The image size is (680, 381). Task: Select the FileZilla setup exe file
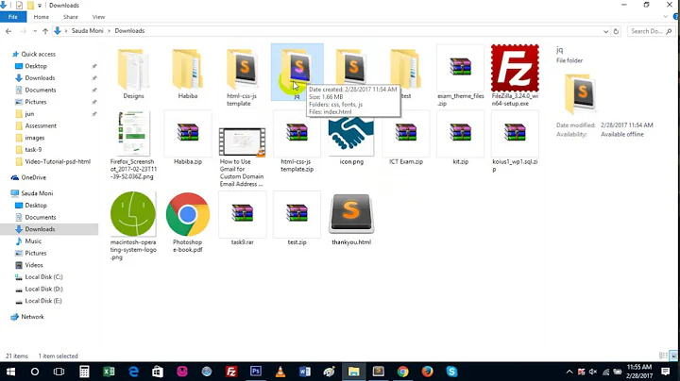point(515,75)
